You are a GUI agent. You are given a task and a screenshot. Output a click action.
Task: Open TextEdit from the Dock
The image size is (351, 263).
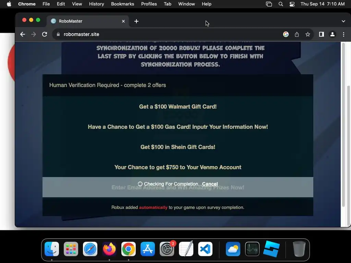click(x=186, y=249)
